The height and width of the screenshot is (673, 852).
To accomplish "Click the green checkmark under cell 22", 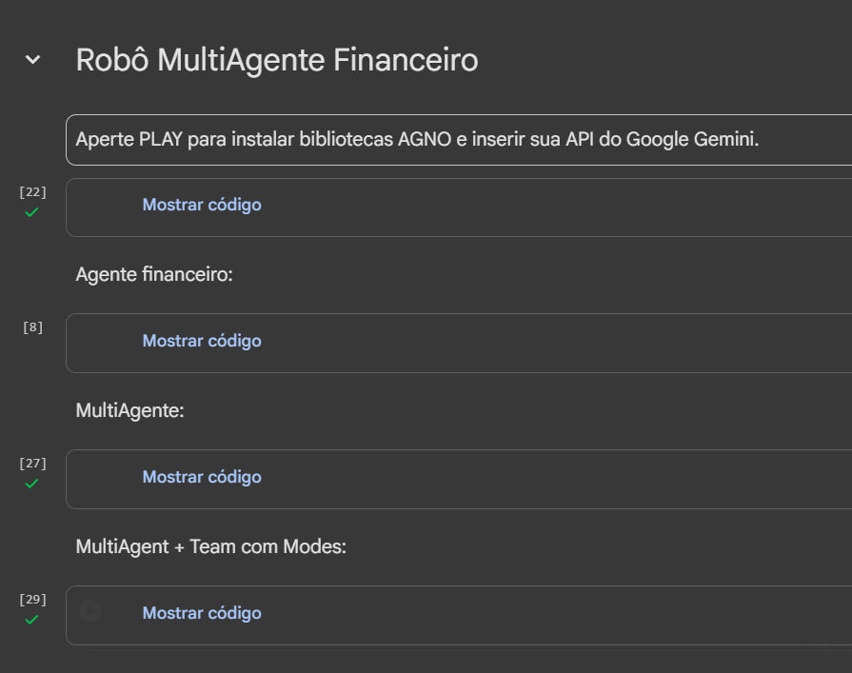I will (x=31, y=211).
